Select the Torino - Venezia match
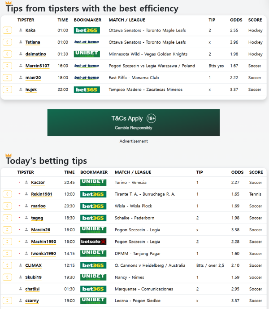This screenshot has width=269, height=309. point(130,183)
